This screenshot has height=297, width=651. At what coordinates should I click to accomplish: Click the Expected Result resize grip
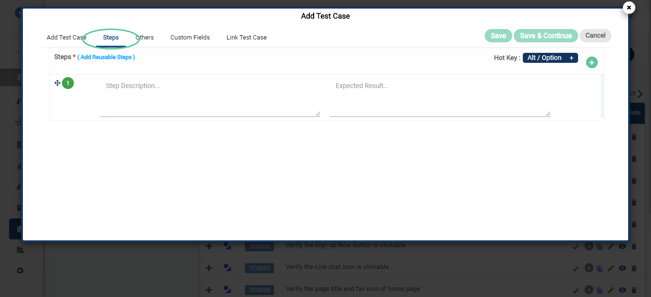point(548,114)
